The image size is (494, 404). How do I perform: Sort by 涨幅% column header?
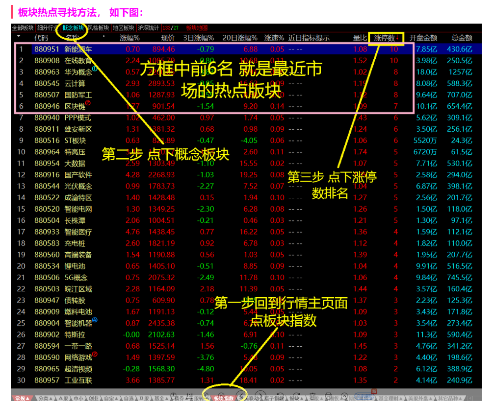[x=130, y=38]
